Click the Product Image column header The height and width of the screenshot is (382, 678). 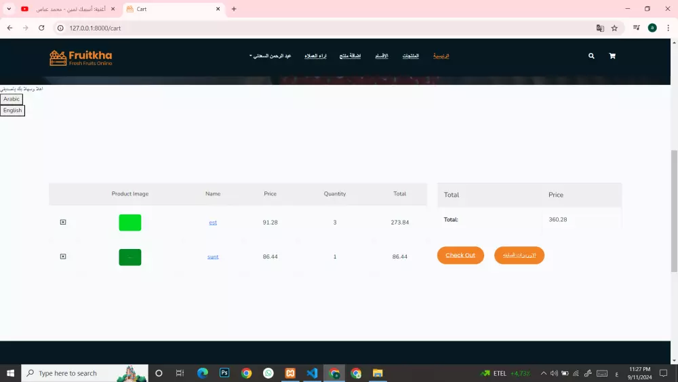[130, 194]
